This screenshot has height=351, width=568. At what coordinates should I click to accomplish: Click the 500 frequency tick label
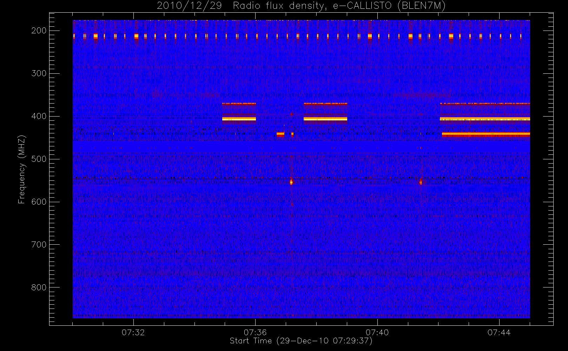pos(39,159)
